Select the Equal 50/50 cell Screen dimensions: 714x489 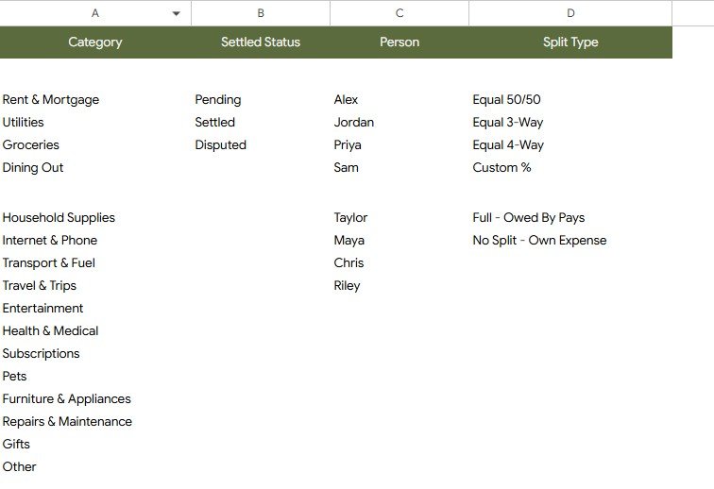(x=570, y=100)
